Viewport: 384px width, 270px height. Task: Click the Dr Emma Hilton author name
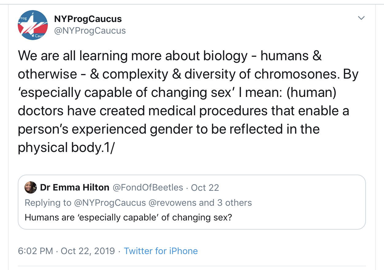(74, 187)
